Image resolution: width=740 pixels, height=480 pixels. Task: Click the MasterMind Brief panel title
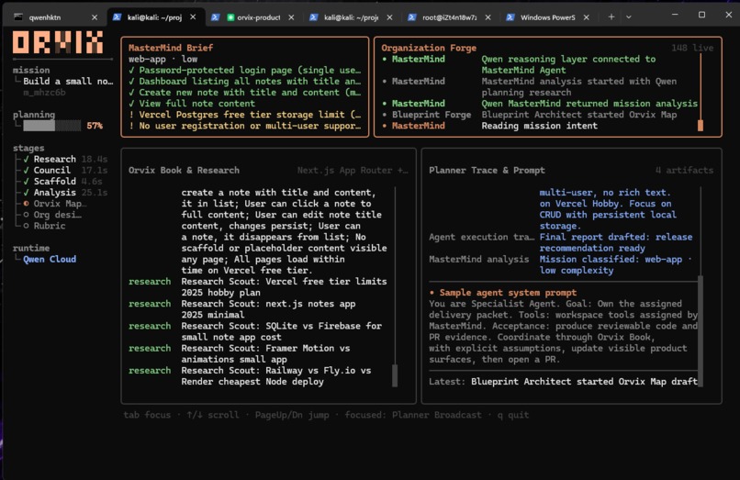[x=171, y=48]
